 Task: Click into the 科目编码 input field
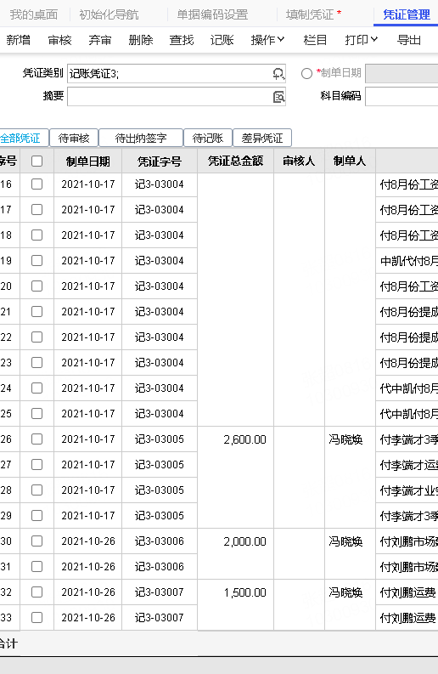tap(401, 96)
